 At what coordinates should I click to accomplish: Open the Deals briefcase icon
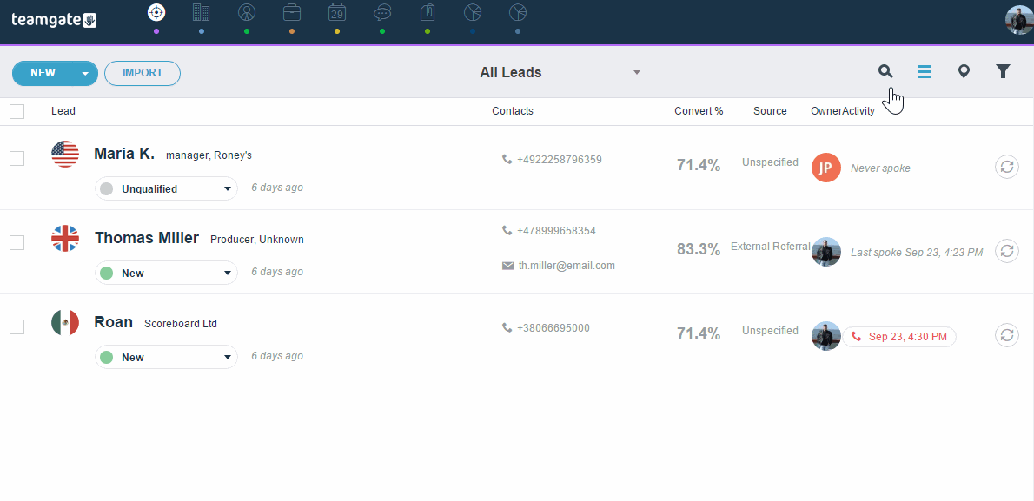click(x=292, y=12)
